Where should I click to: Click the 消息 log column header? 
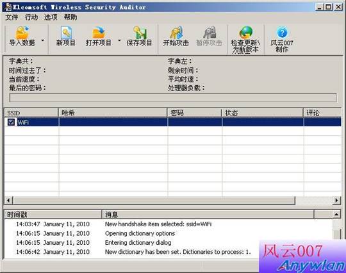[208, 214]
